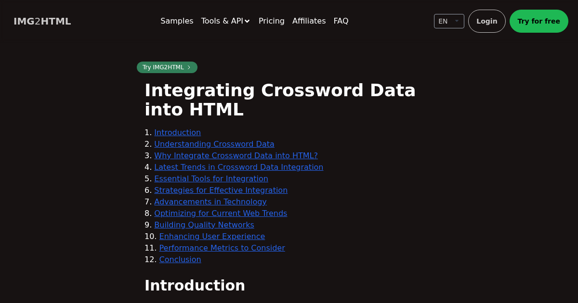This screenshot has height=303, width=578.
Task: Open Understanding Crossword Data link
Action: (214, 144)
